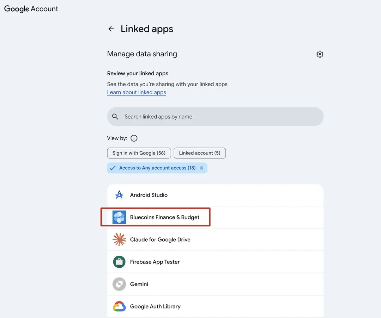Open Claude for Google Drive details
This screenshot has width=381, height=318.
click(x=215, y=239)
